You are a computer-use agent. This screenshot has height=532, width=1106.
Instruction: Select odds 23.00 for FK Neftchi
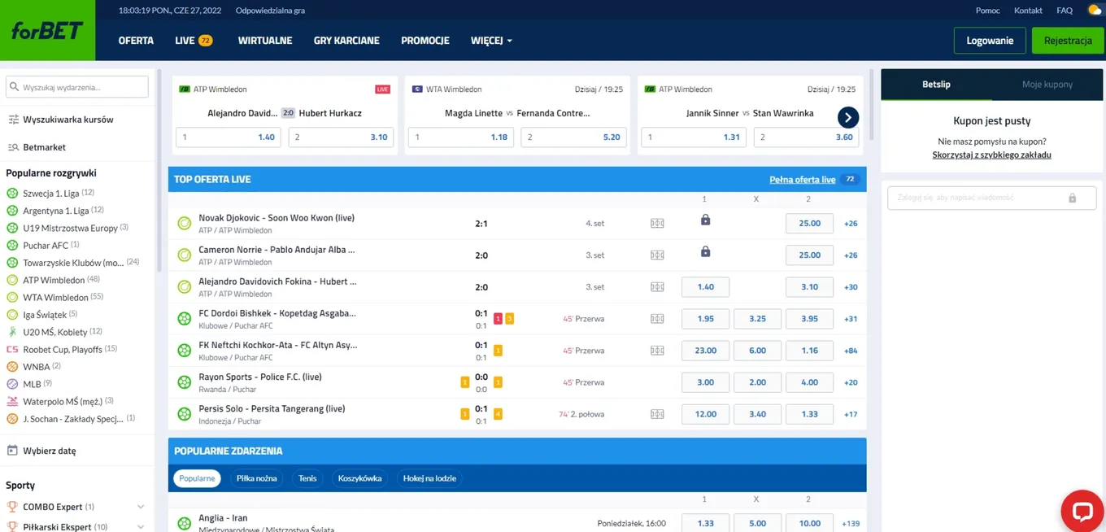coord(705,351)
